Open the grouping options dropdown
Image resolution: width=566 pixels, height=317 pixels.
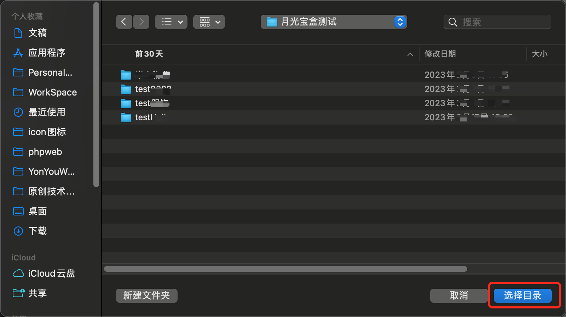pos(209,22)
